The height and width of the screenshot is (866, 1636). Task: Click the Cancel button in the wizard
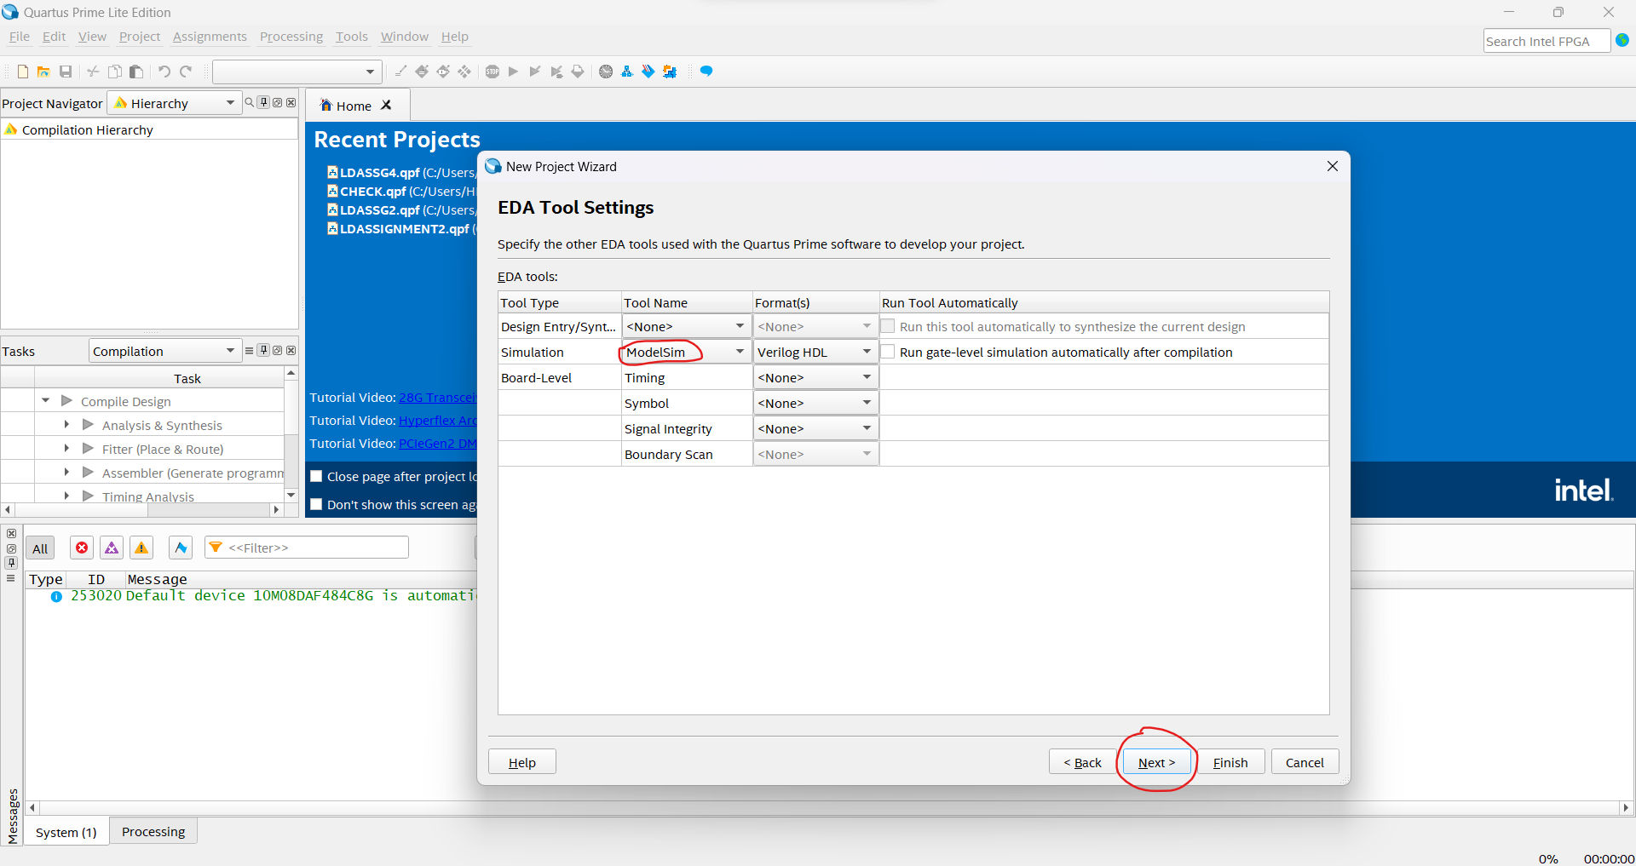[1305, 761]
